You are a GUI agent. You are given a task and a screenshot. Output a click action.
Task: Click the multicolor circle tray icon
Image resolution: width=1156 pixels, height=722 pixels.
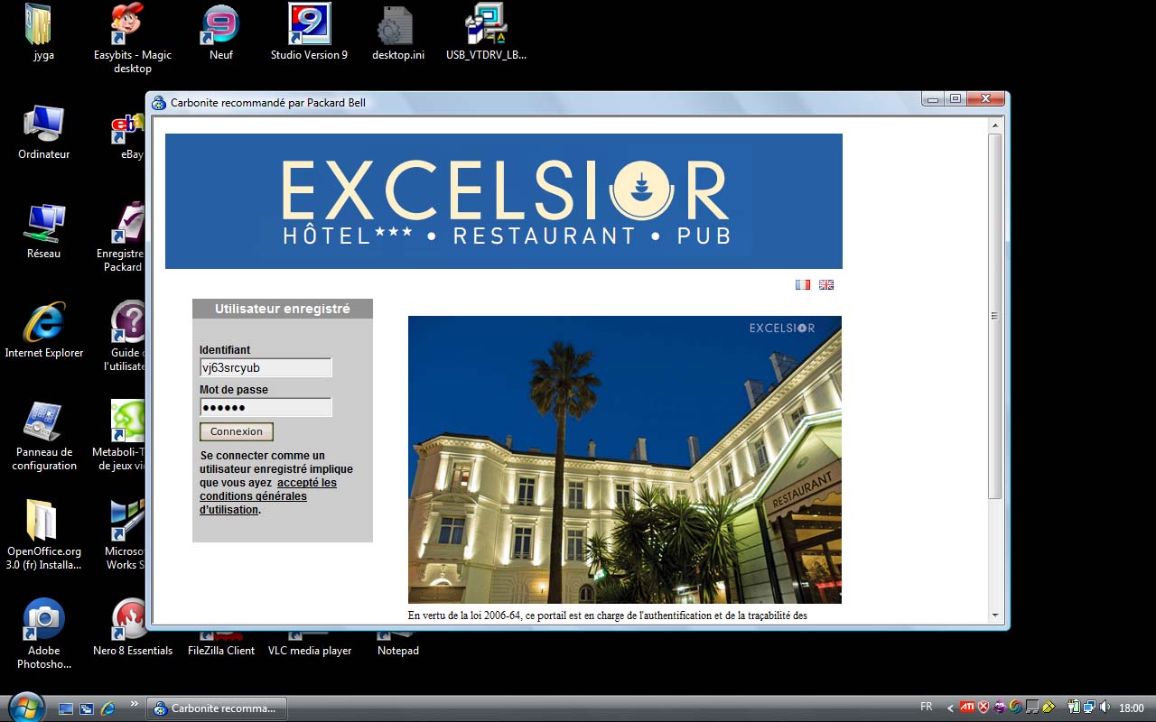(1016, 708)
